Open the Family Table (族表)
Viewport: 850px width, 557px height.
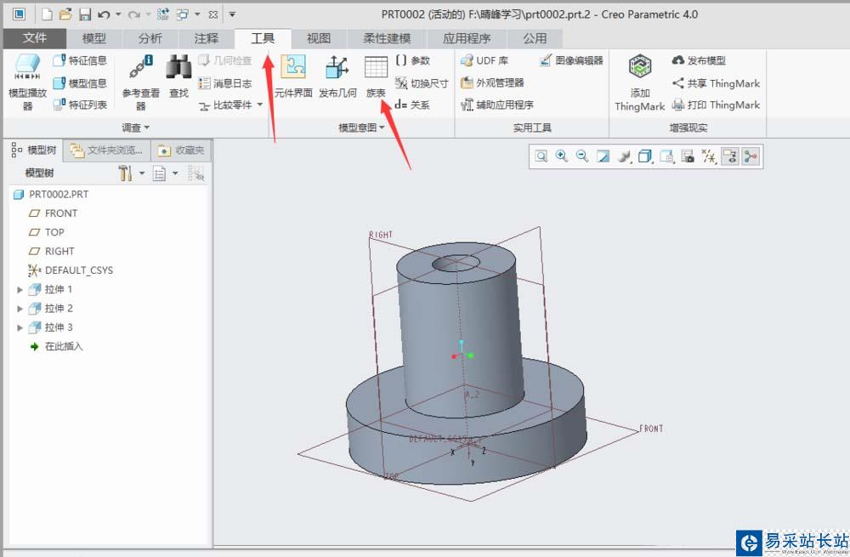[376, 77]
